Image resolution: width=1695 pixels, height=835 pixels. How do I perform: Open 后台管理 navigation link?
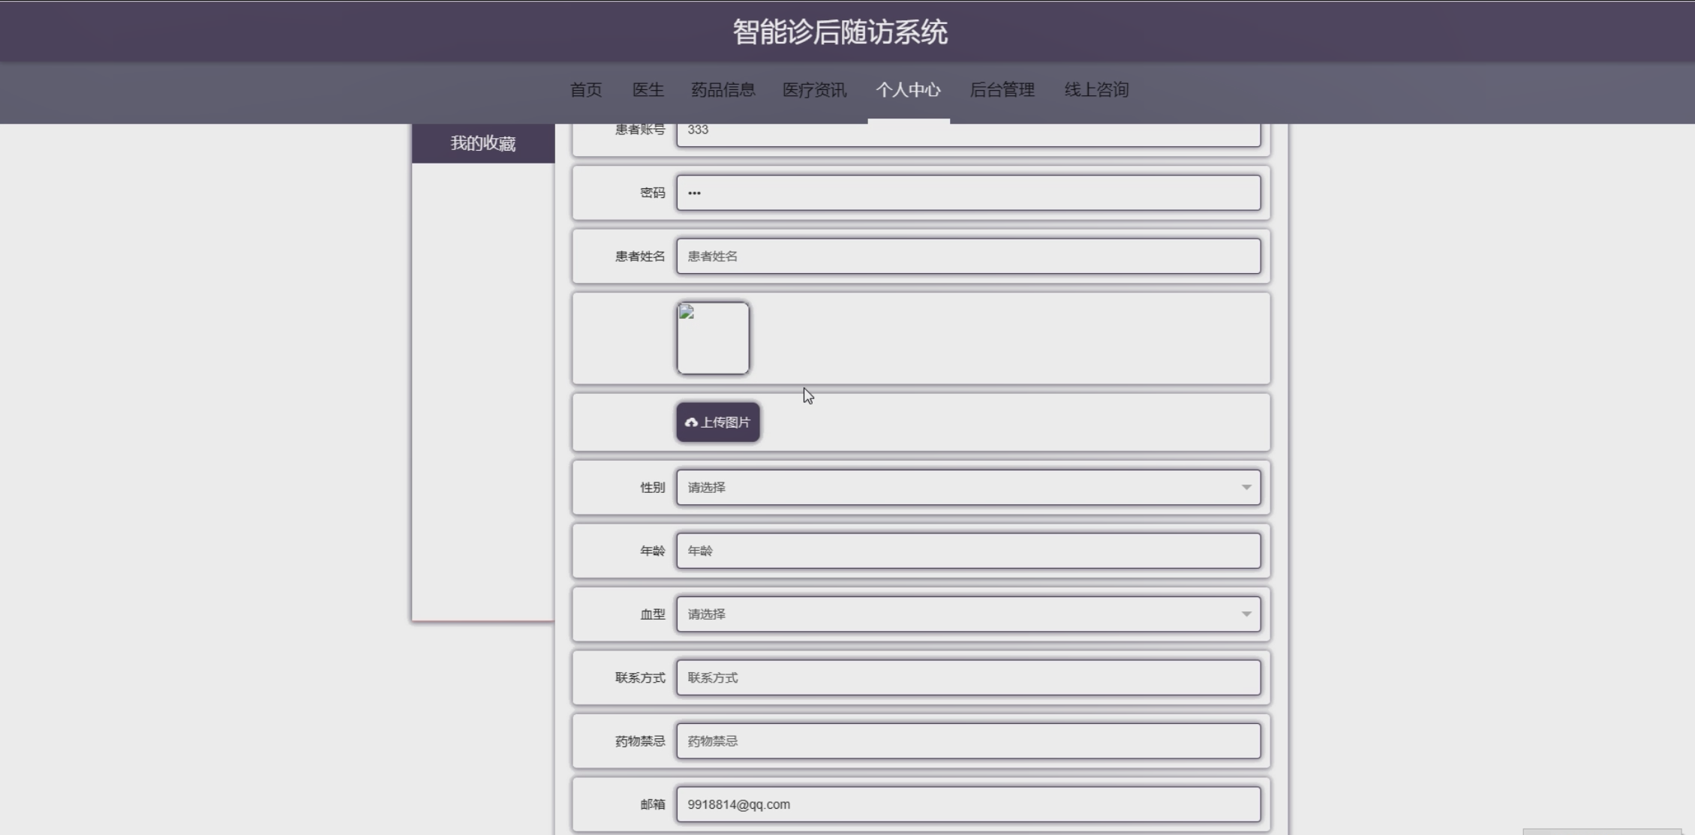1002,90
